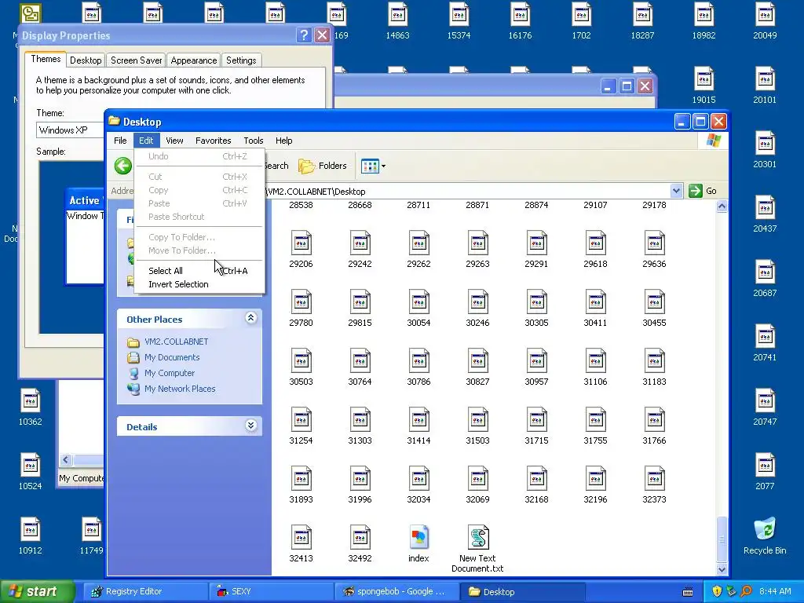The height and width of the screenshot is (603, 804).
Task: Open the Theme dropdown showing Windows XP
Action: point(71,130)
